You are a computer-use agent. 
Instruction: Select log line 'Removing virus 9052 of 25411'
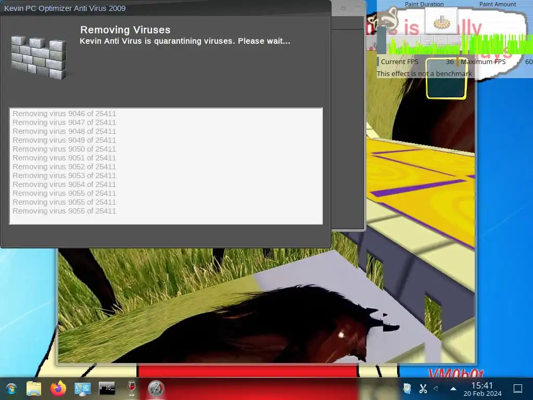64,167
